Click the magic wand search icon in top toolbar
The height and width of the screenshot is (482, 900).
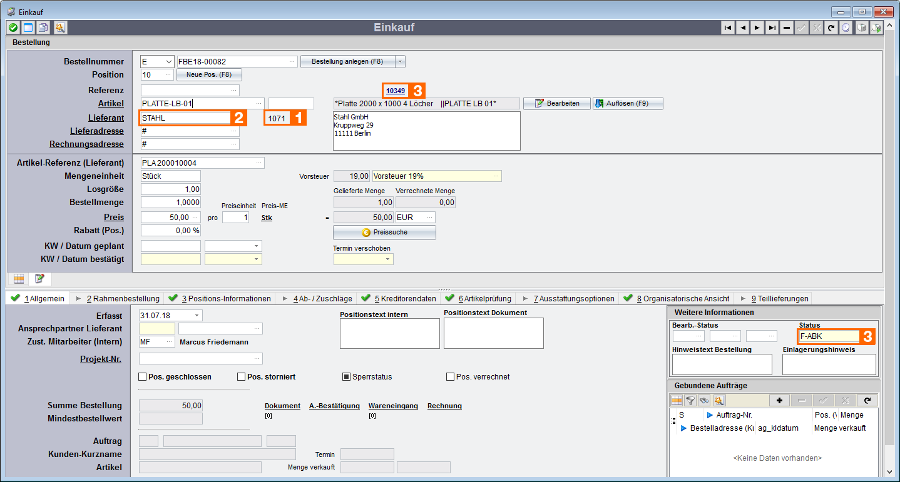click(x=59, y=28)
